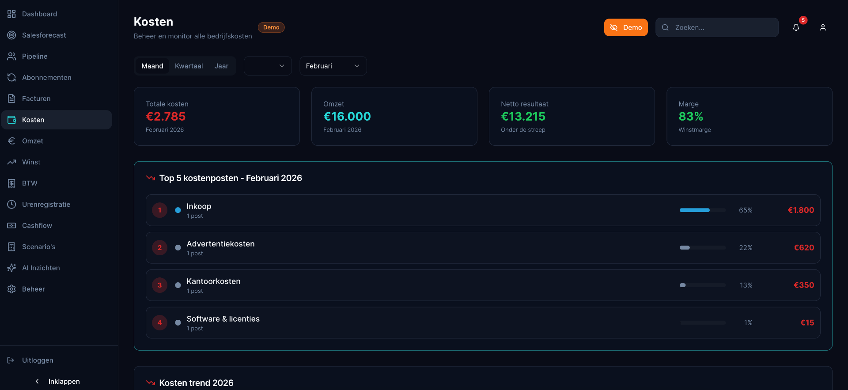Click the Abonnementen refresh icon
This screenshot has height=390, width=848.
[x=11, y=78]
